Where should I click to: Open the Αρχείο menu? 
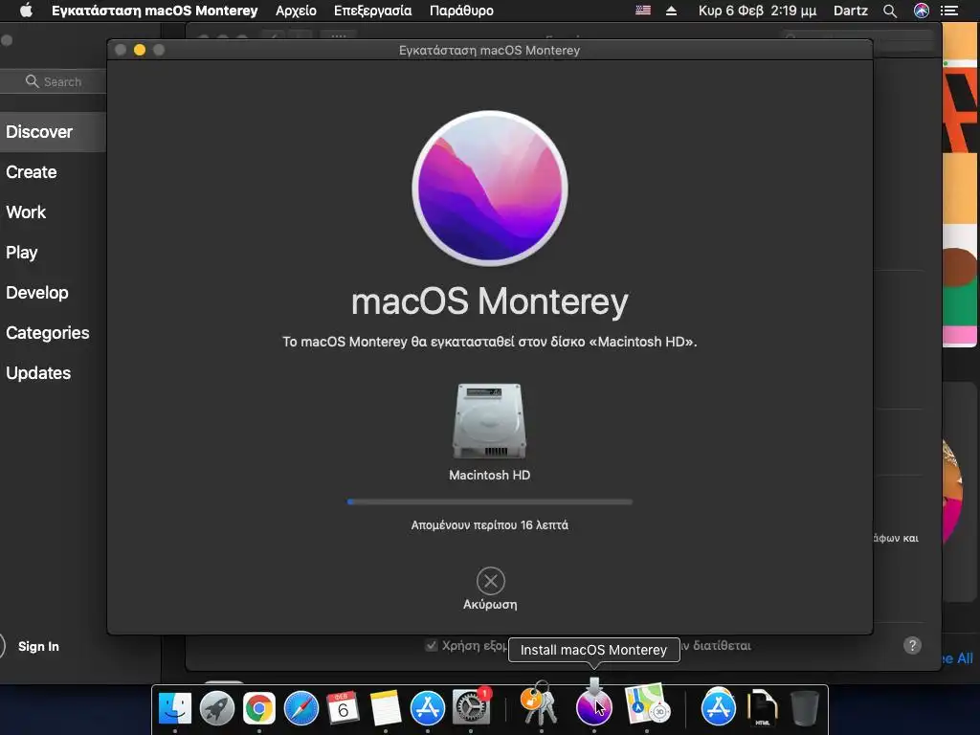click(296, 11)
